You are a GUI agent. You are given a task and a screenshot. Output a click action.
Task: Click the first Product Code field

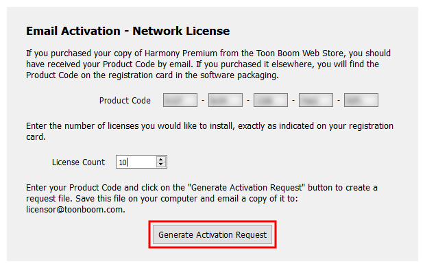click(180, 100)
